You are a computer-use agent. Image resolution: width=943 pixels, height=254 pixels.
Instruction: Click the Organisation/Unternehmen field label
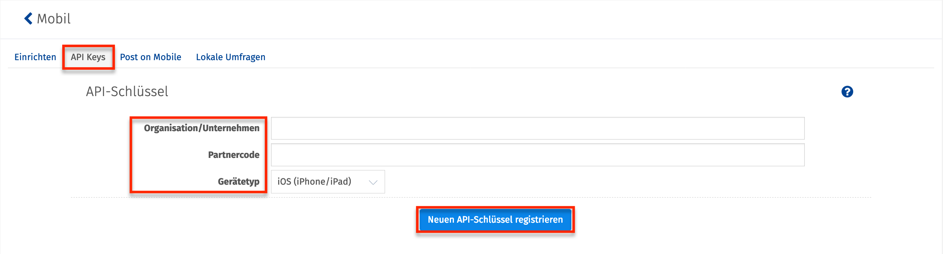tap(201, 128)
